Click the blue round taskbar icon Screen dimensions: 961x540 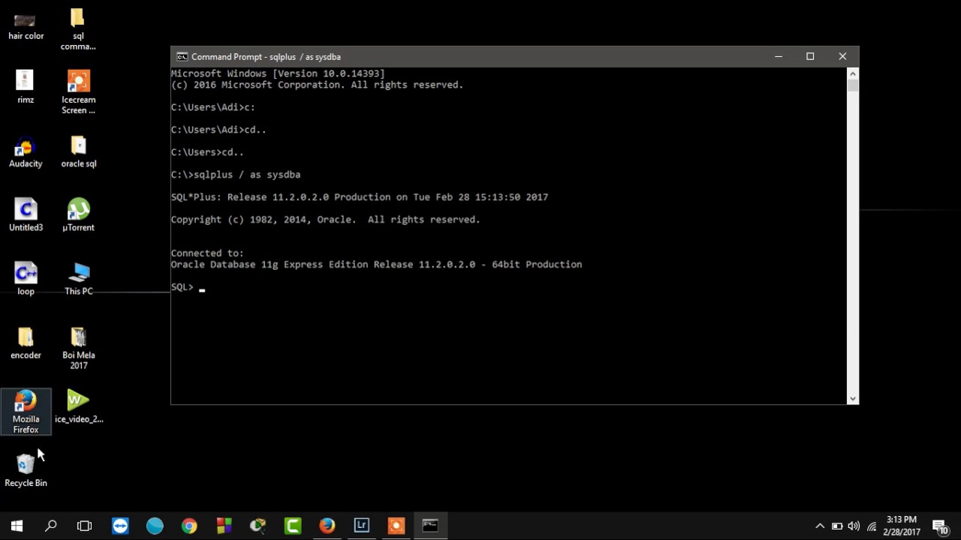point(155,526)
